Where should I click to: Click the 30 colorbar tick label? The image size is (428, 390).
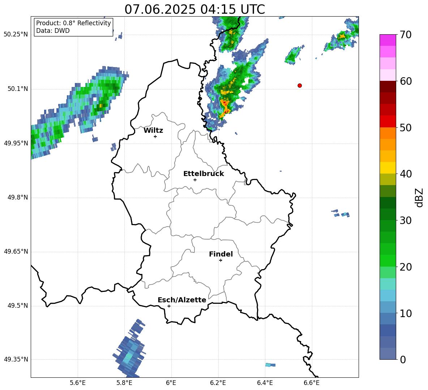(406, 220)
